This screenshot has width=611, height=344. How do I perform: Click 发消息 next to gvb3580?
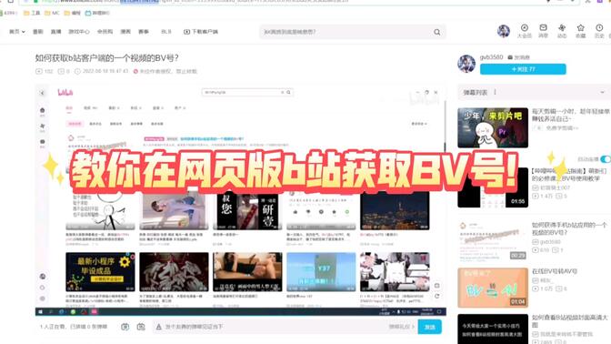(x=518, y=57)
